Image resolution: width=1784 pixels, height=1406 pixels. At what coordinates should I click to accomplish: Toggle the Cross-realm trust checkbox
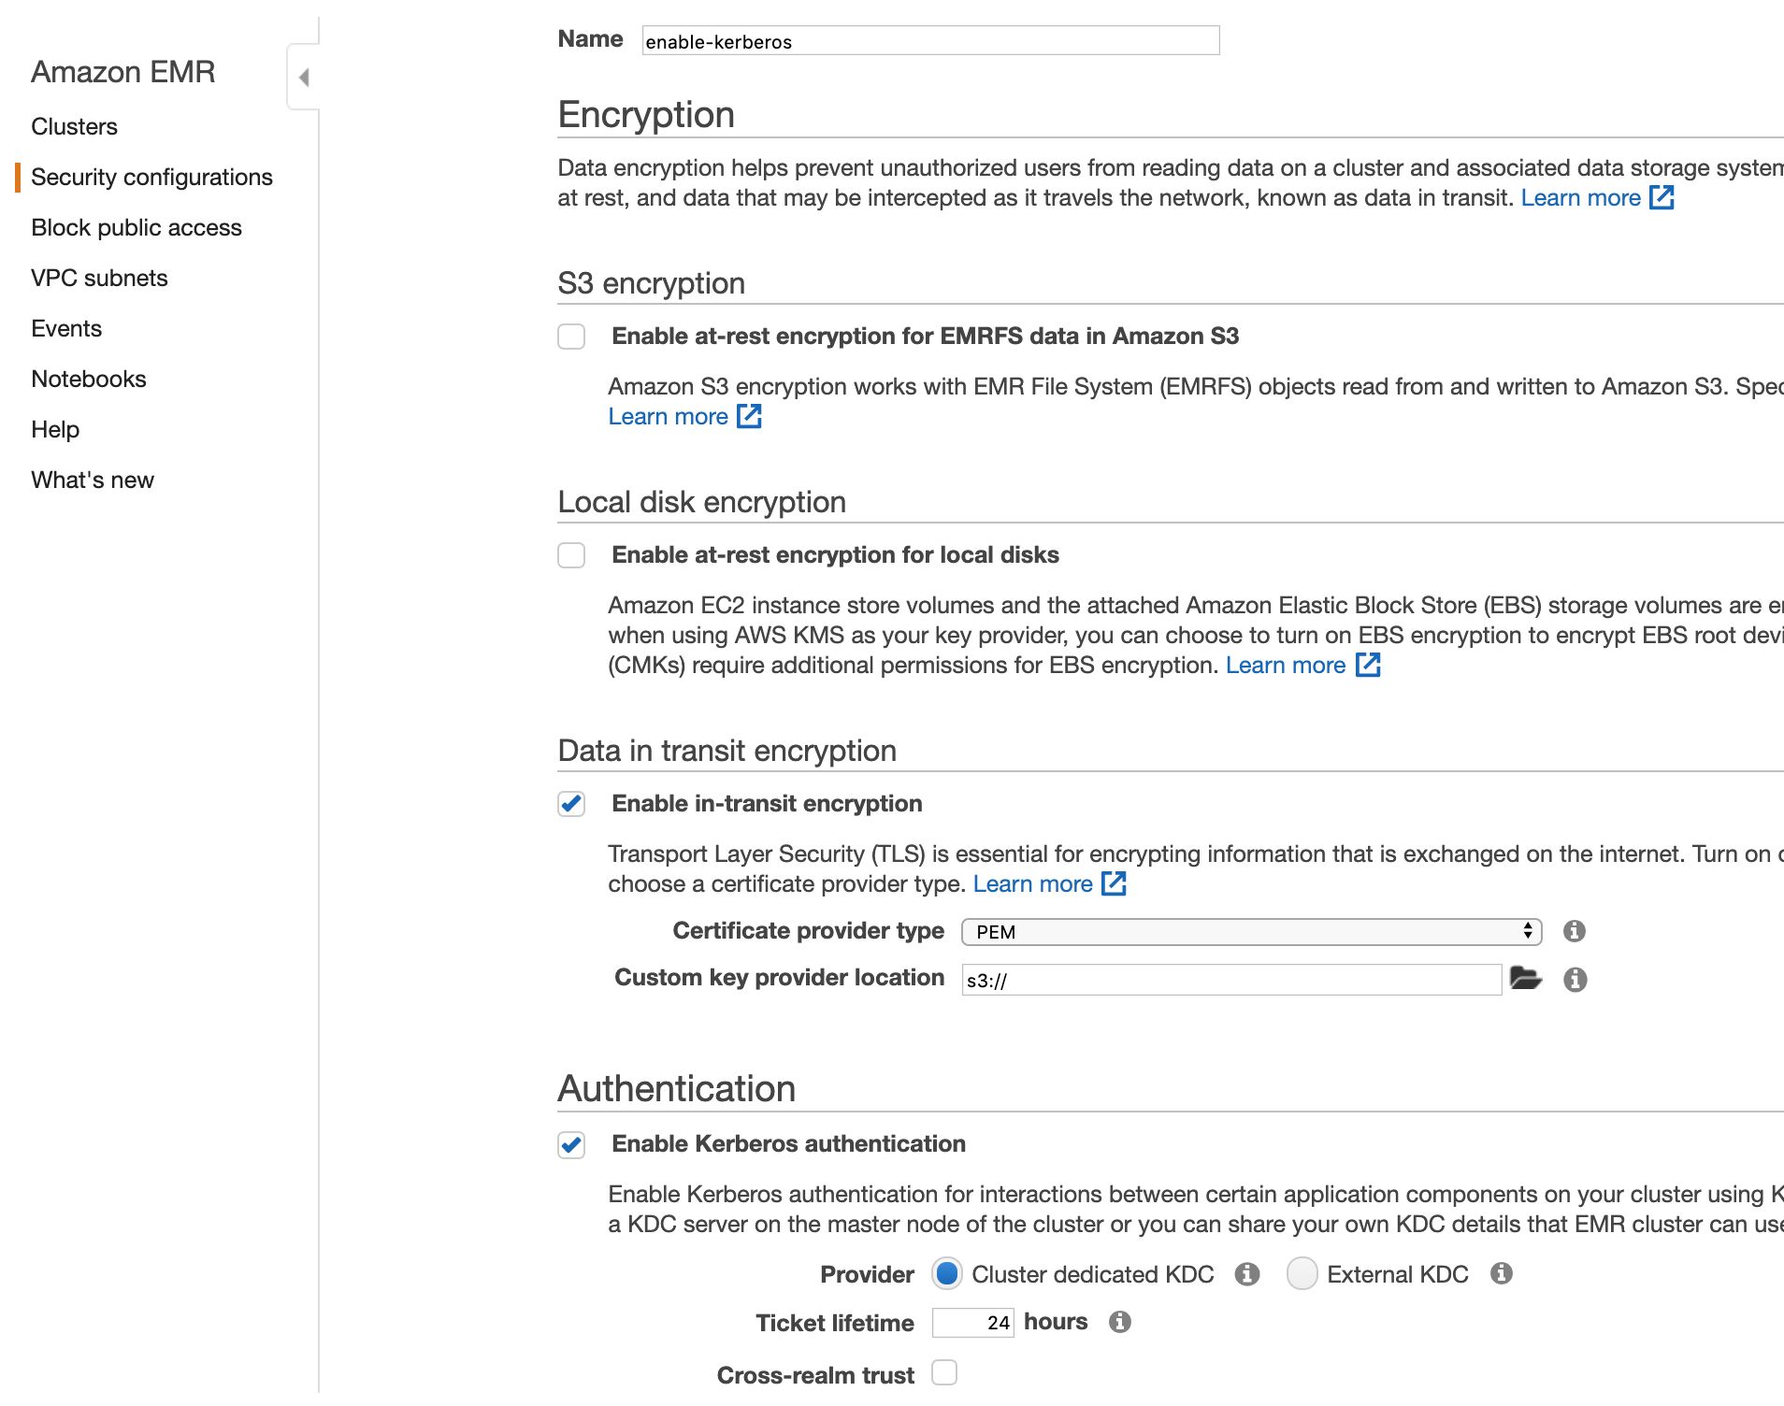click(944, 1373)
